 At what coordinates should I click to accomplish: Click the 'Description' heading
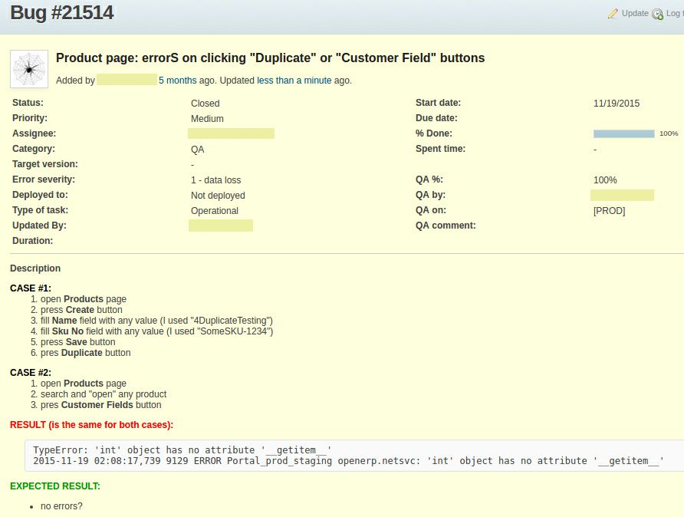tap(35, 268)
